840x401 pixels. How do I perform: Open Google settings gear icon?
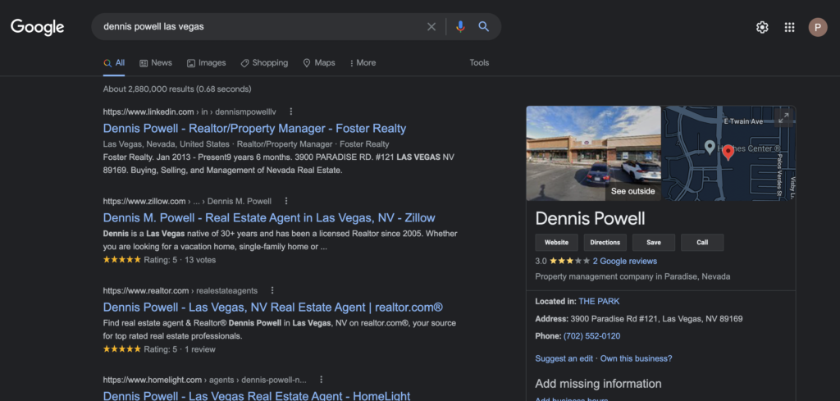point(762,27)
